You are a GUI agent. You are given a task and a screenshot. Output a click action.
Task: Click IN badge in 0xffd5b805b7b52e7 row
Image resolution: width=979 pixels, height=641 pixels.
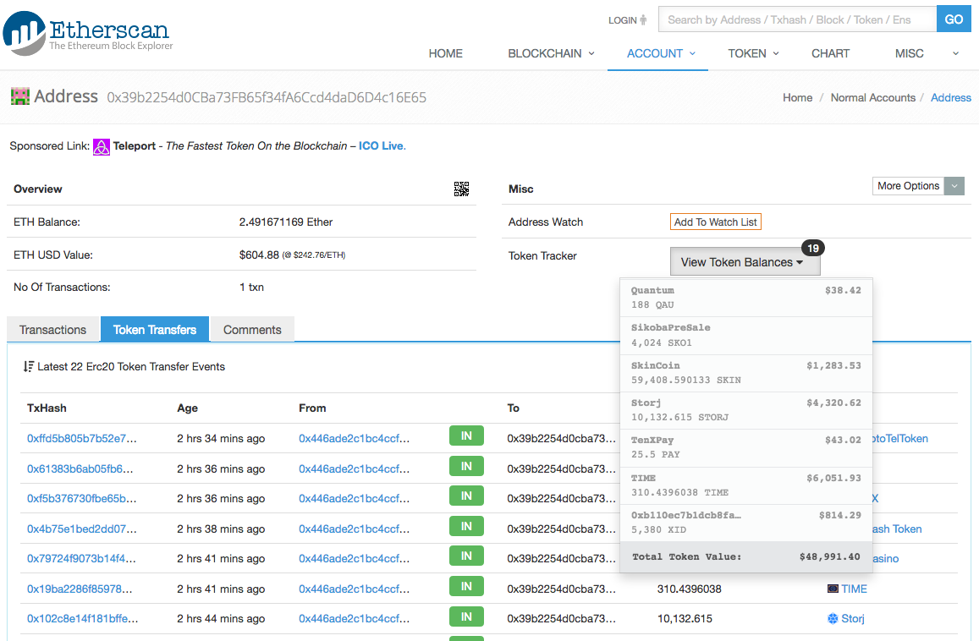click(466, 436)
